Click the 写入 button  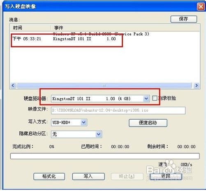88,176
